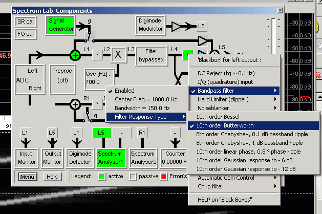Select the dash source label next to green L5
Screen dimensions: 322x214
[122, 133]
